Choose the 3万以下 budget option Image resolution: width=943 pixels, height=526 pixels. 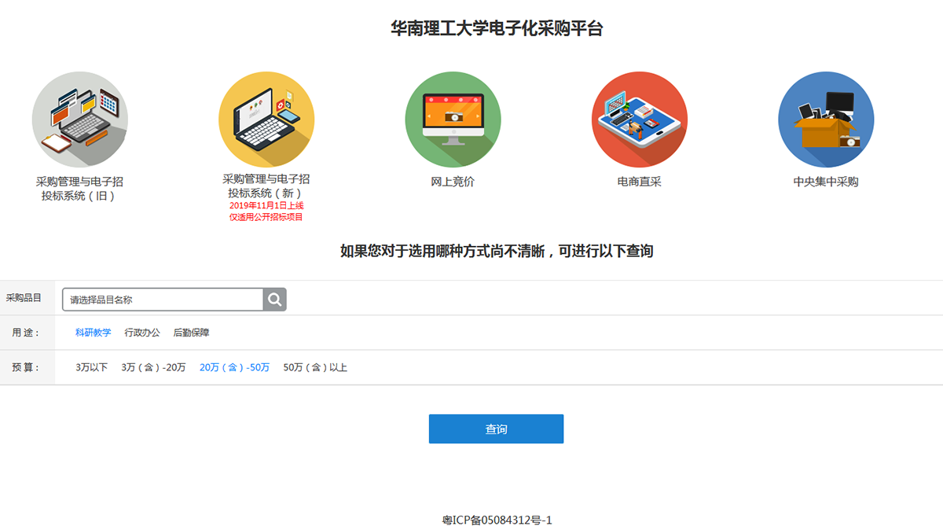(x=92, y=367)
